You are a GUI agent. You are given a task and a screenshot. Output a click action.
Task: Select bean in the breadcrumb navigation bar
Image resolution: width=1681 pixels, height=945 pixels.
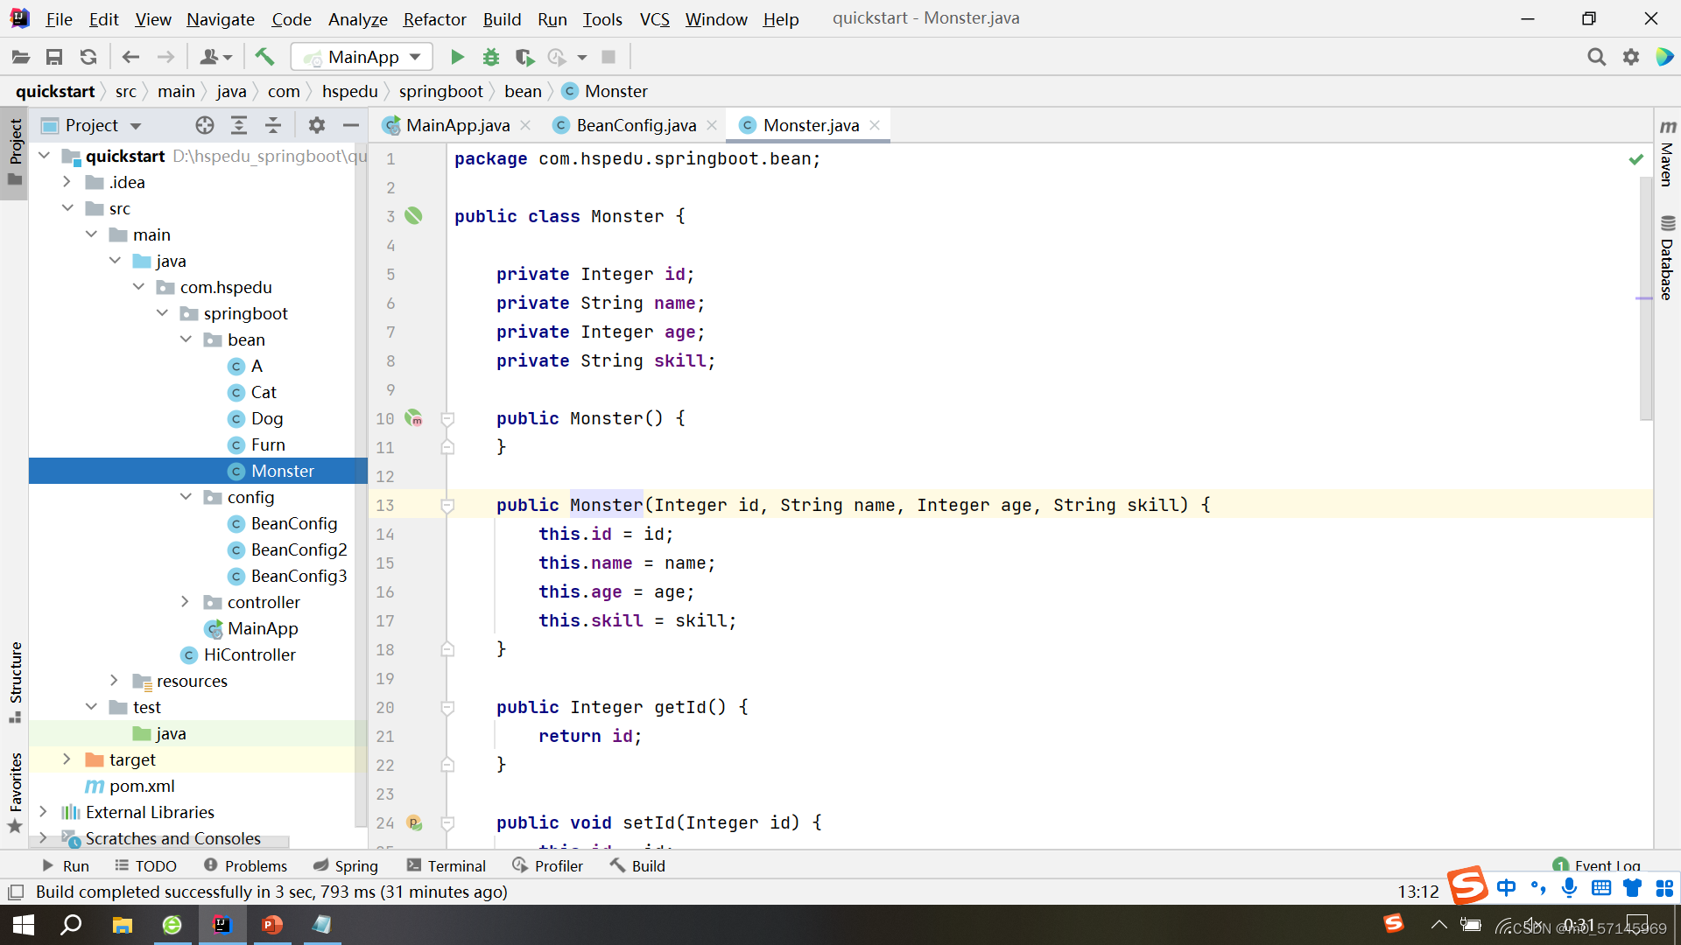[523, 91]
